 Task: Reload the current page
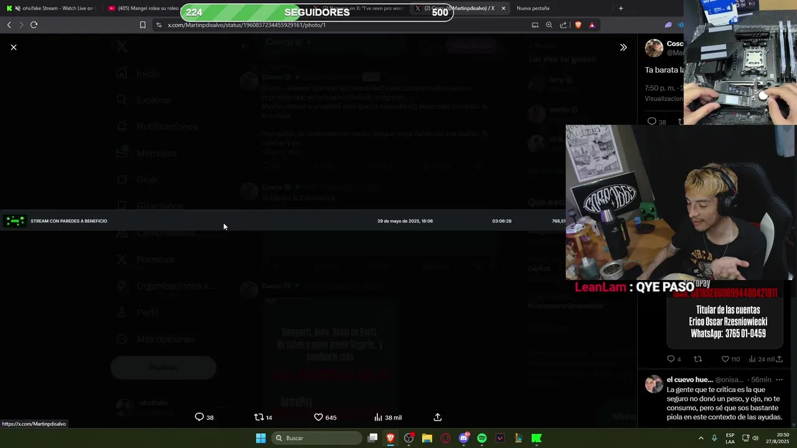34,25
